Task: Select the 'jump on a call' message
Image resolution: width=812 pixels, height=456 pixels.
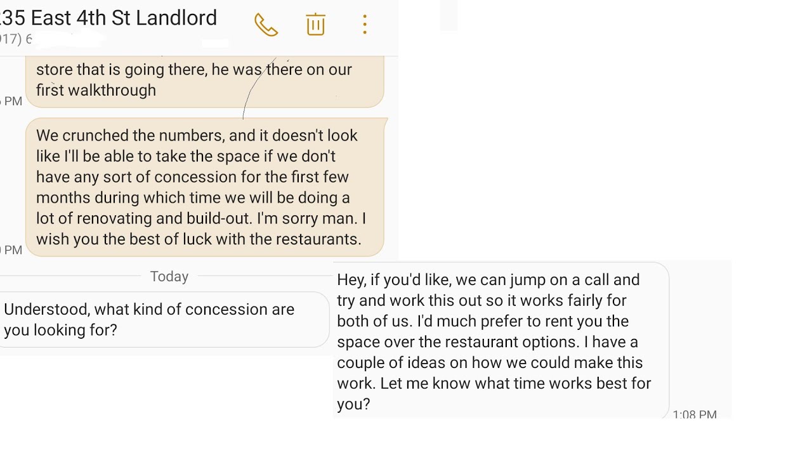Action: (x=501, y=341)
